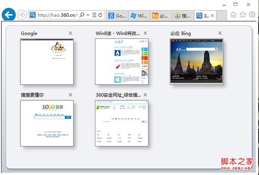The width and height of the screenshot is (259, 175).
Task: Switch to the Win8 tab
Action: click(139, 16)
